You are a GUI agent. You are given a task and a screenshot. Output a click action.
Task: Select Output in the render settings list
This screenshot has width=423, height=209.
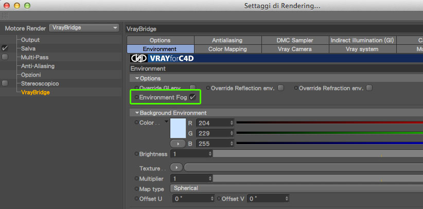click(x=30, y=40)
